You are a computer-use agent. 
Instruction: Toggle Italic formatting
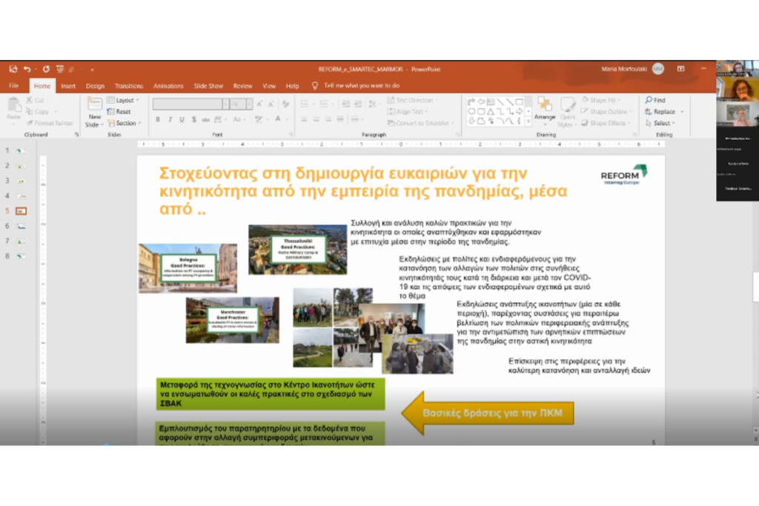(x=170, y=119)
